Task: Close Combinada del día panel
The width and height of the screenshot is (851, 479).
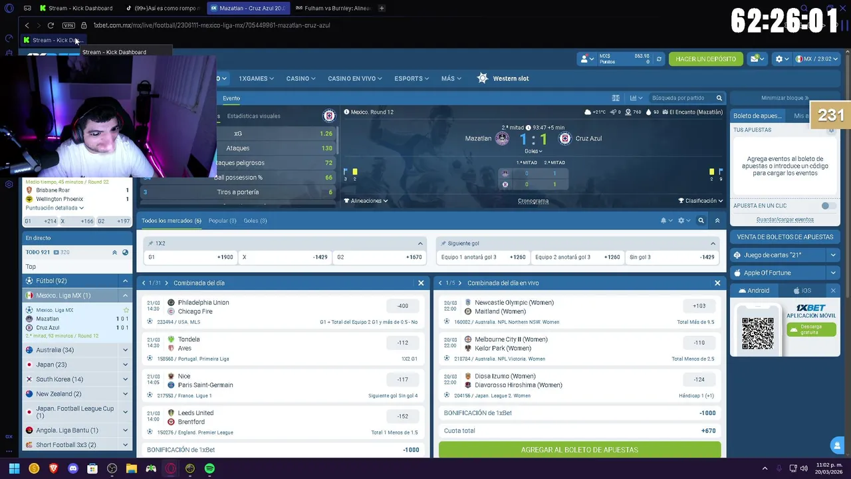Action: pyautogui.click(x=421, y=283)
